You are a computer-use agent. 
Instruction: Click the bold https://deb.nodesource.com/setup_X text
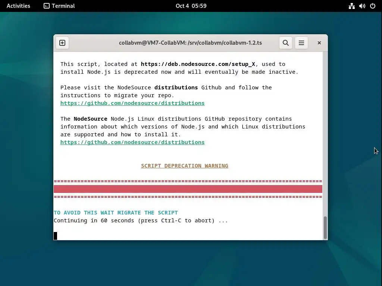[198, 64]
